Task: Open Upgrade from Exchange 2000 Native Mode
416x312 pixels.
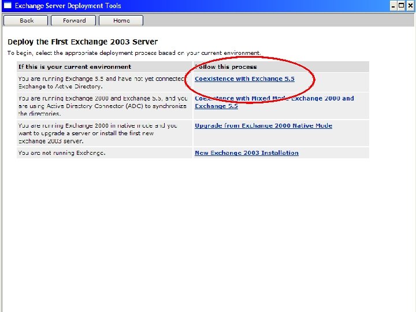Action: (x=263, y=126)
